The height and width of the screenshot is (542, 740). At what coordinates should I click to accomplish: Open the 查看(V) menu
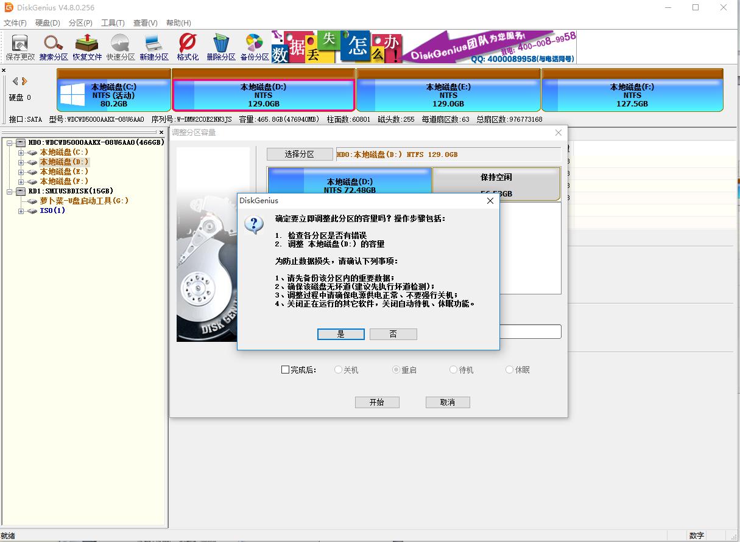click(144, 23)
